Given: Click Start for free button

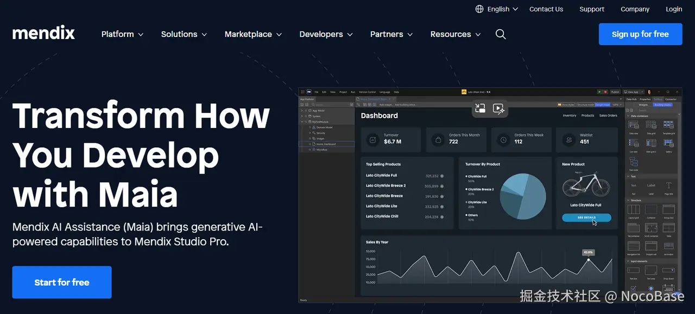Looking at the screenshot, I should tap(62, 282).
